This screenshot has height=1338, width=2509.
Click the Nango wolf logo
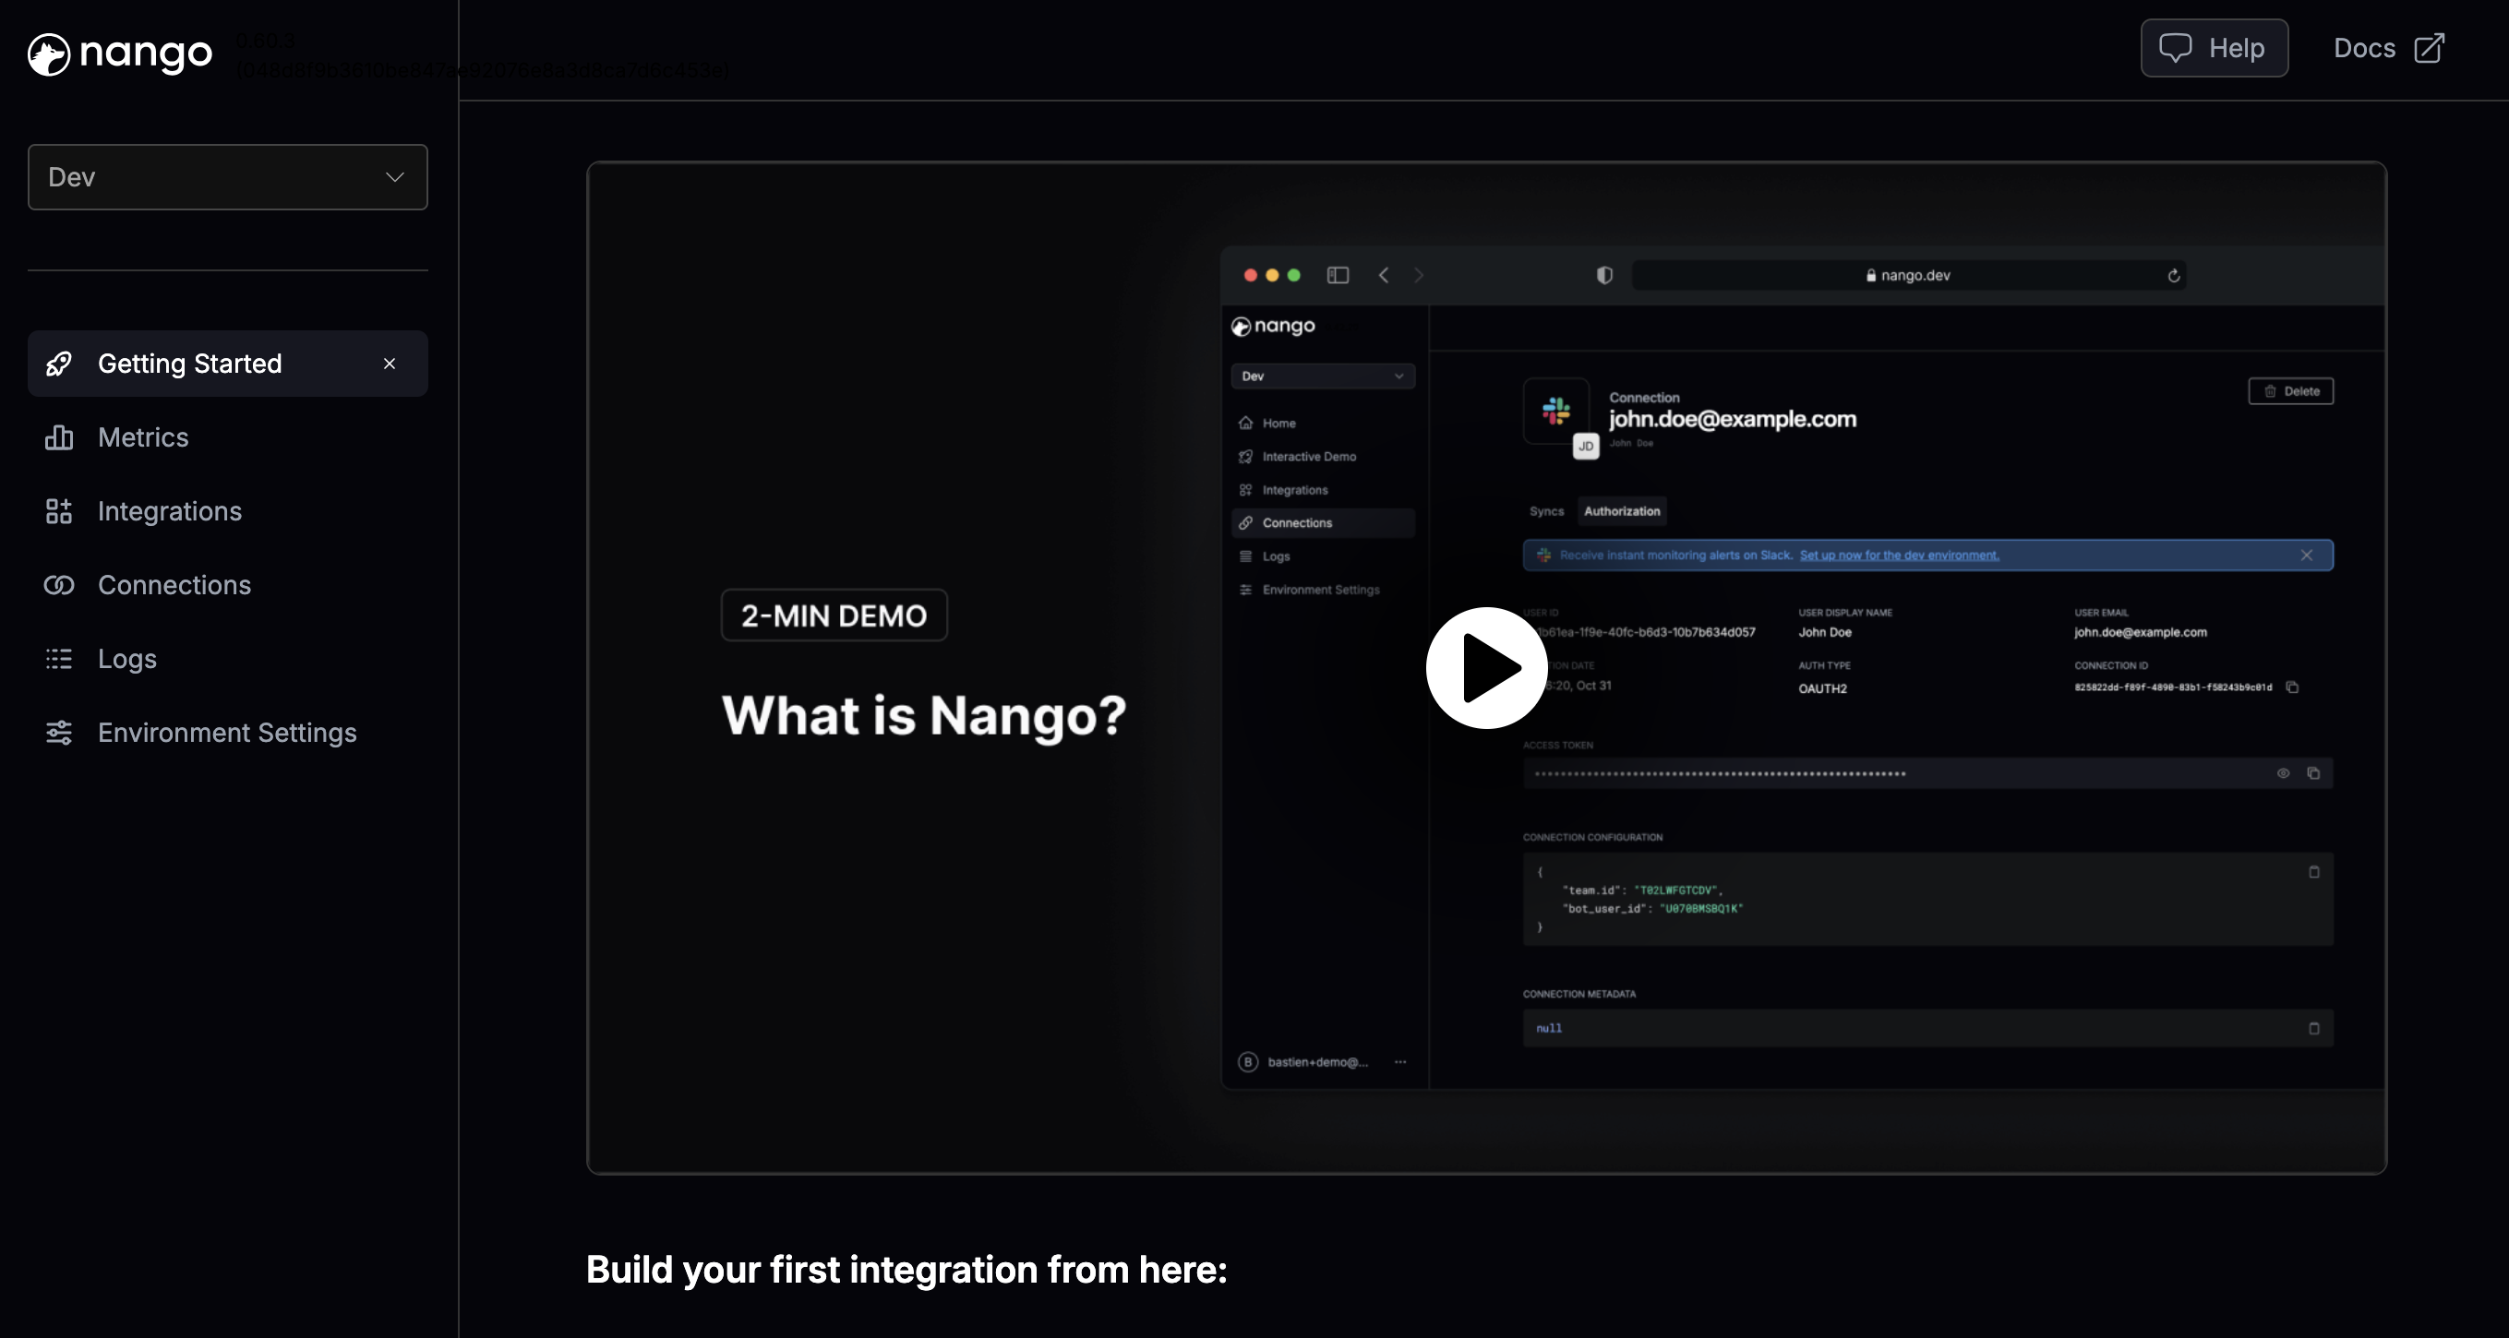point(49,54)
